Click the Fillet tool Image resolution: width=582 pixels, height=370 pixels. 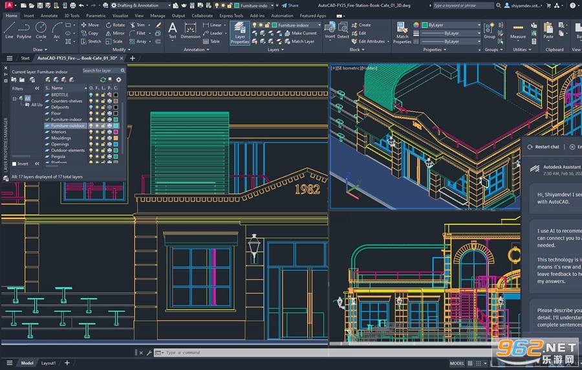point(137,33)
